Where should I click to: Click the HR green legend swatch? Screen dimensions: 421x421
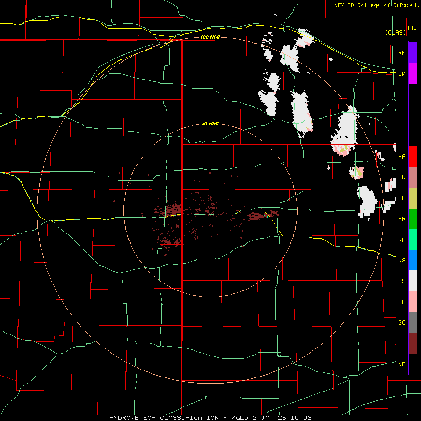click(x=413, y=219)
